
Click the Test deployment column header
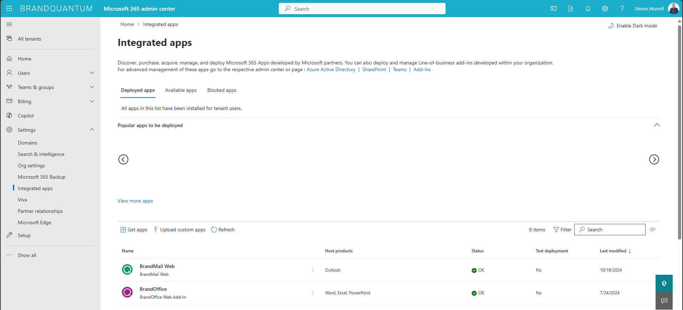[552, 251]
